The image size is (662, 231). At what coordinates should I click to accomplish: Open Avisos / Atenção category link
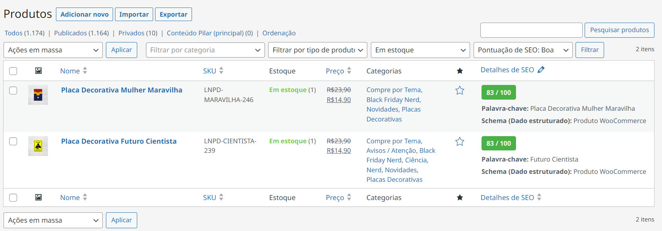tap(391, 150)
